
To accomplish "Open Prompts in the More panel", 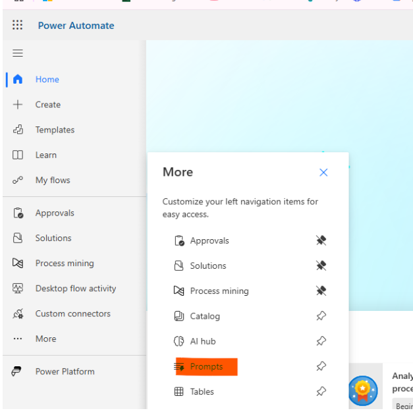I will pos(206,366).
